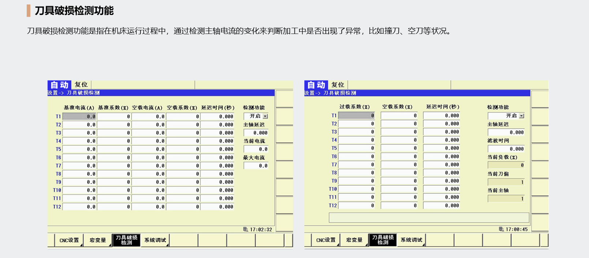Click 主轴延迟 value field in left screen

256,133
